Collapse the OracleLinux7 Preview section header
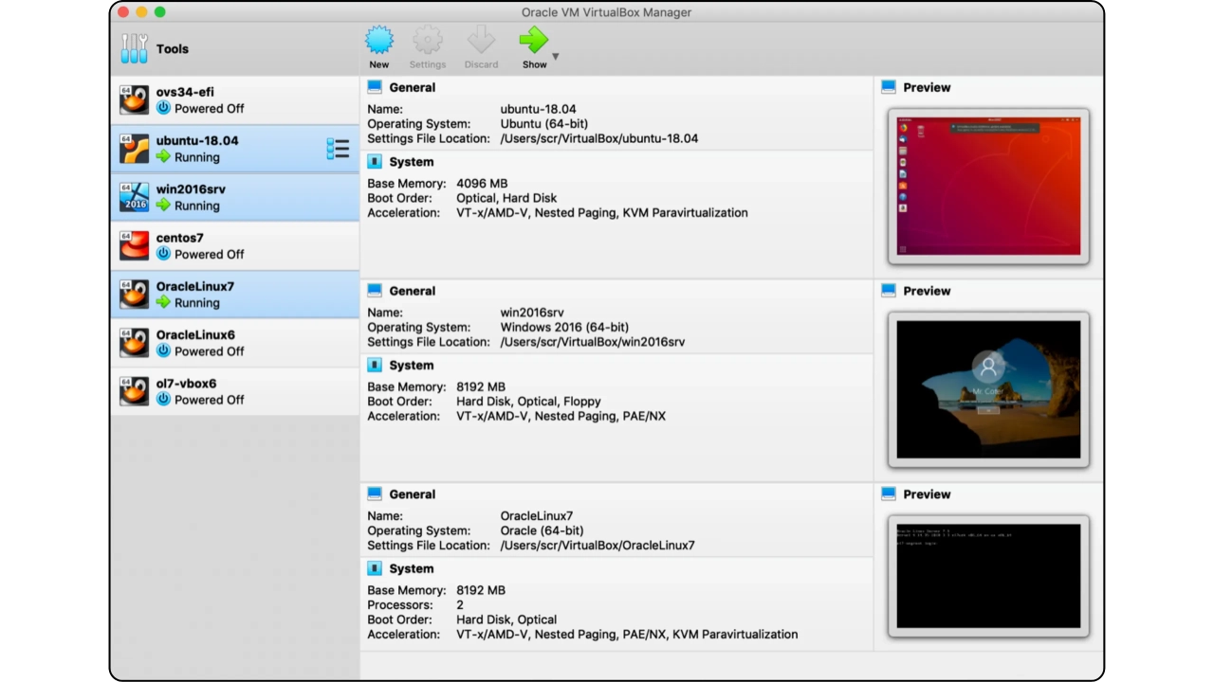The height and width of the screenshot is (682, 1214). click(926, 494)
